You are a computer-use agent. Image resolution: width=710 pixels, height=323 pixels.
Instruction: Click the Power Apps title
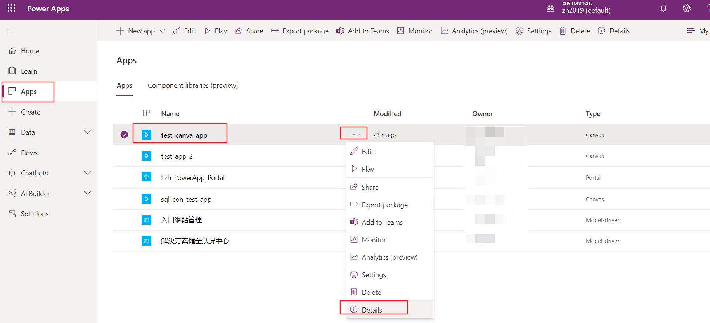point(48,9)
